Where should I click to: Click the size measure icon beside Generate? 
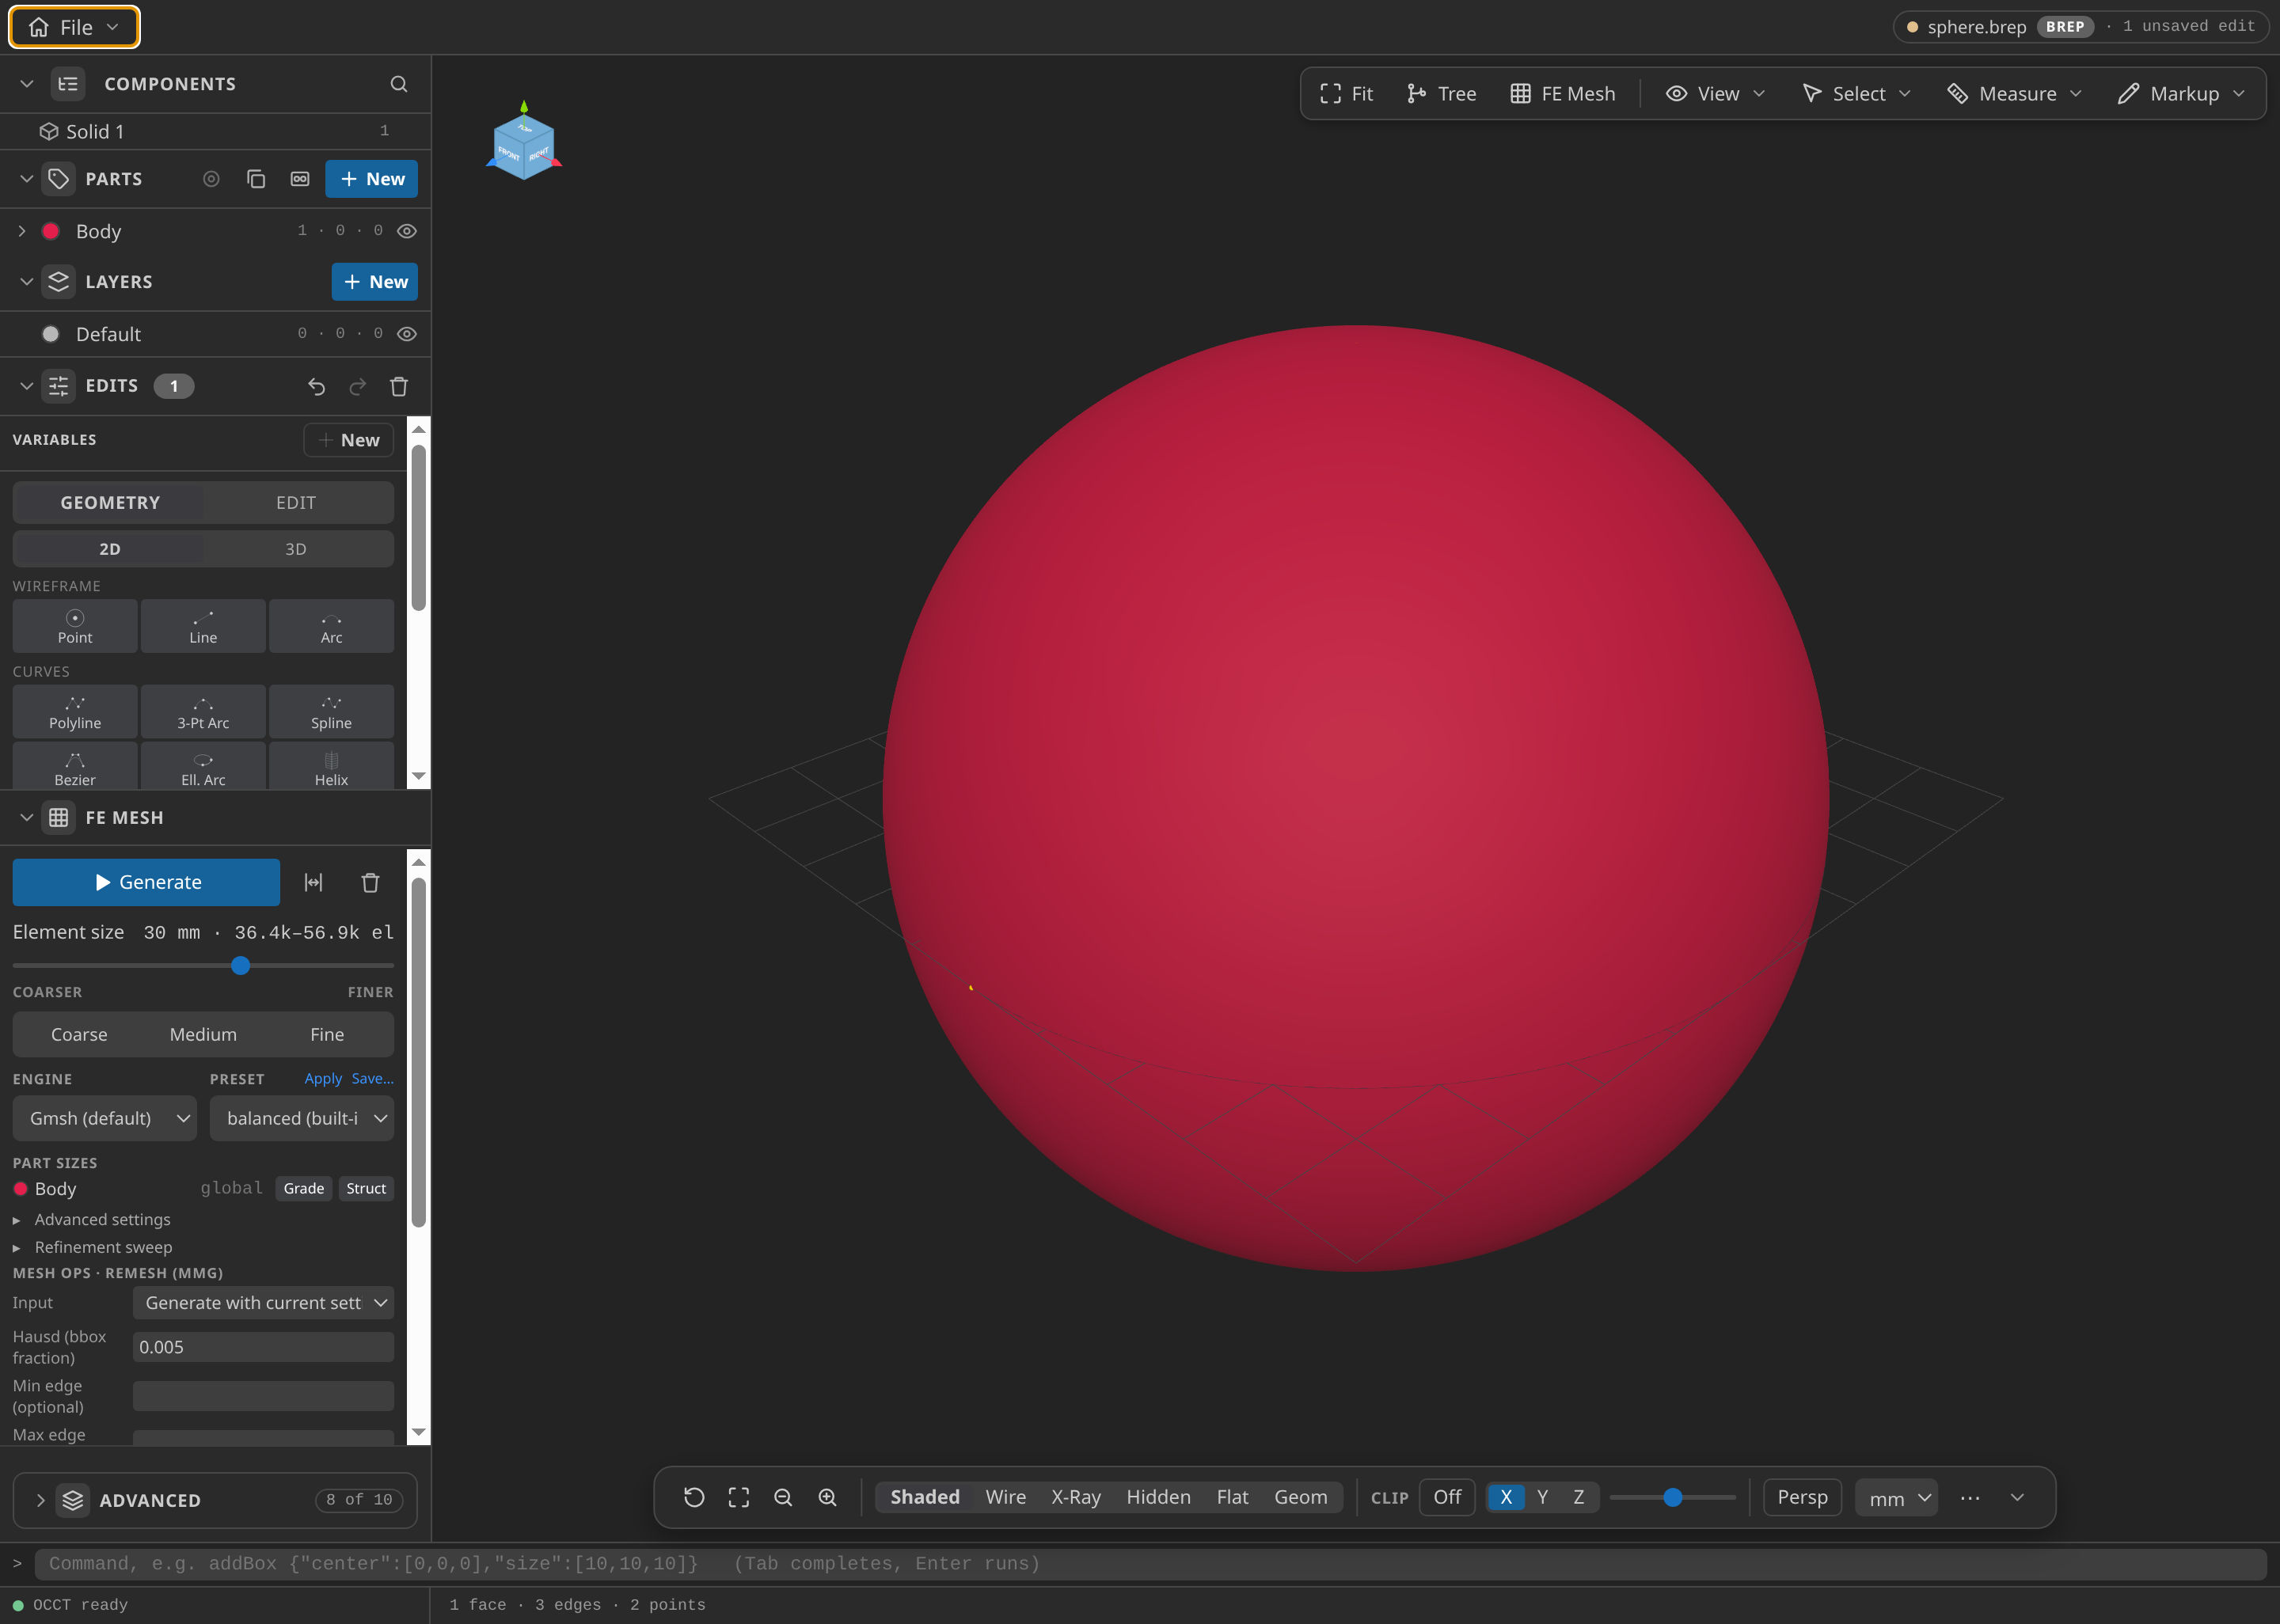point(313,882)
